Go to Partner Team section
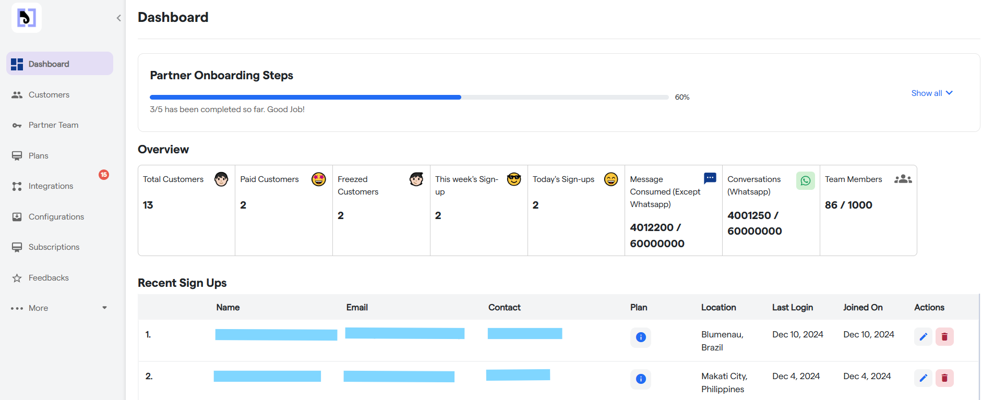The width and height of the screenshot is (982, 400). (53, 125)
